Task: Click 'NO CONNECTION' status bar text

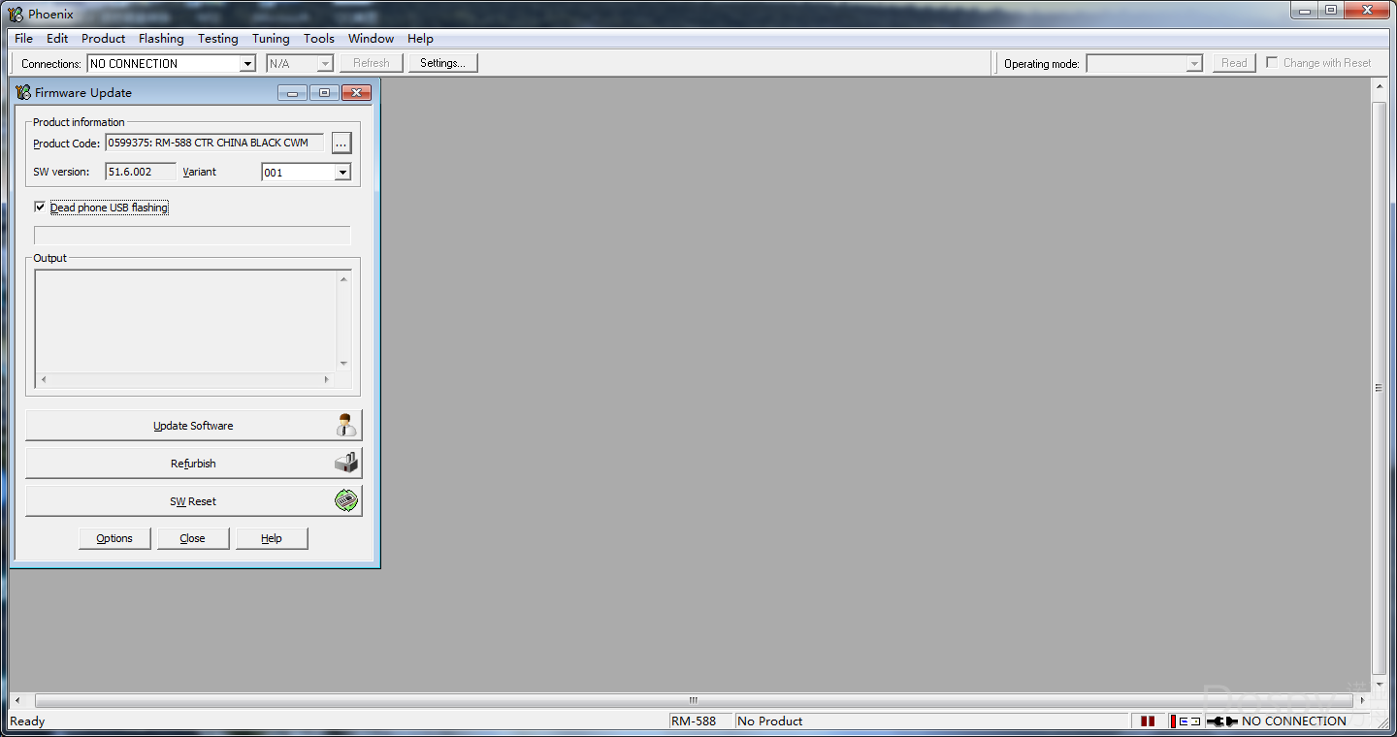Action: point(1294,721)
